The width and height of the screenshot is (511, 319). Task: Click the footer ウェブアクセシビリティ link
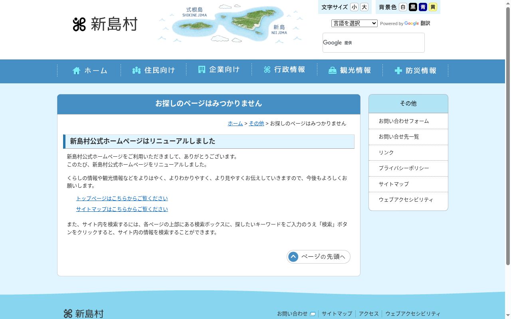pyautogui.click(x=413, y=314)
